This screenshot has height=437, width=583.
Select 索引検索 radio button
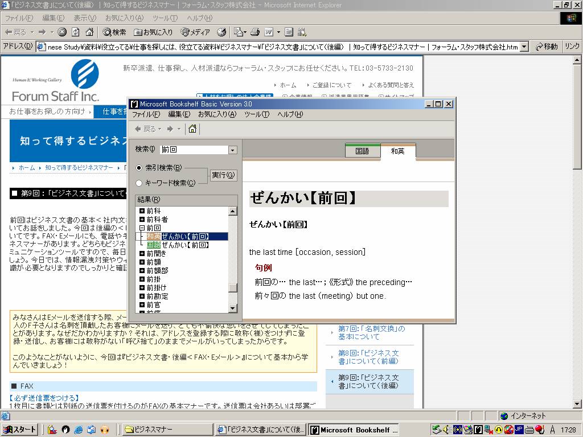(x=139, y=168)
